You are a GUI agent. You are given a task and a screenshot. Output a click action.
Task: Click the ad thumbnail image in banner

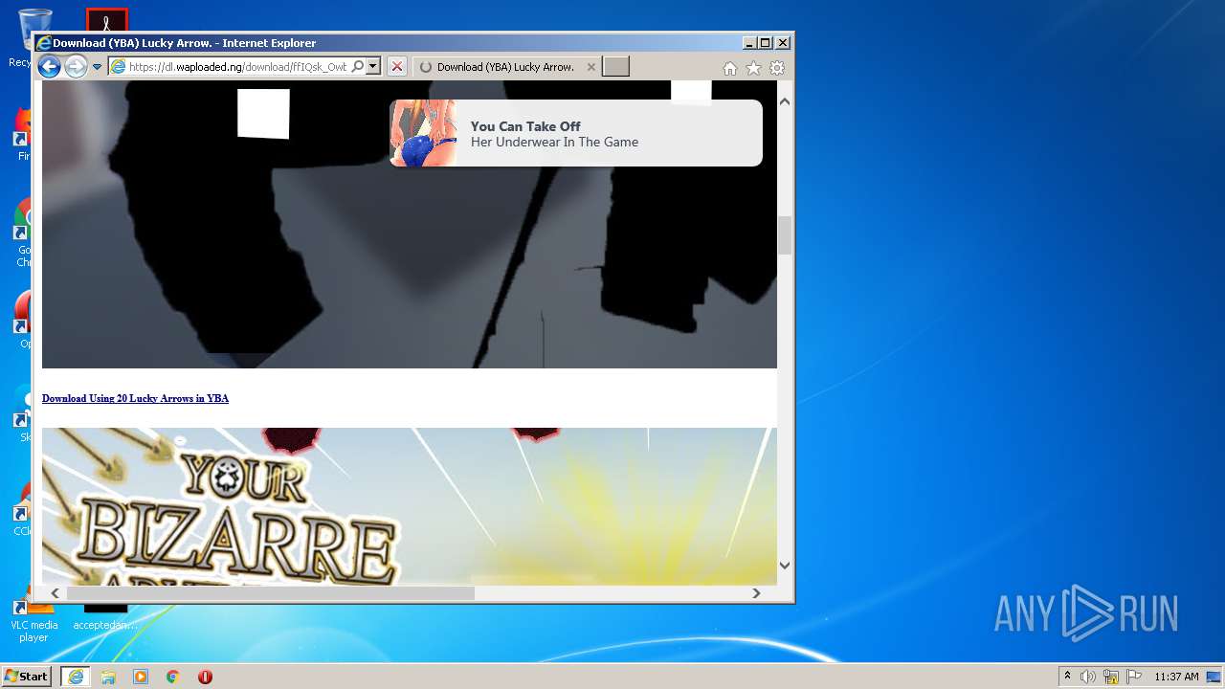click(x=423, y=133)
